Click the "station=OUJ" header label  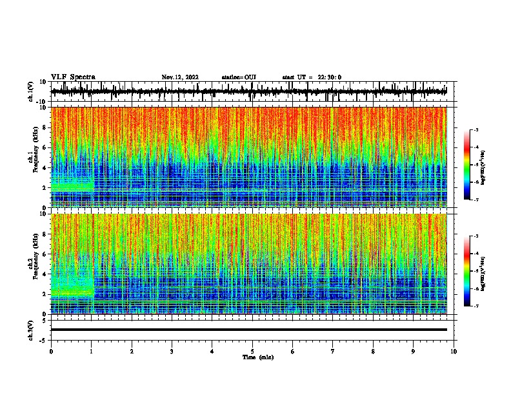click(239, 77)
